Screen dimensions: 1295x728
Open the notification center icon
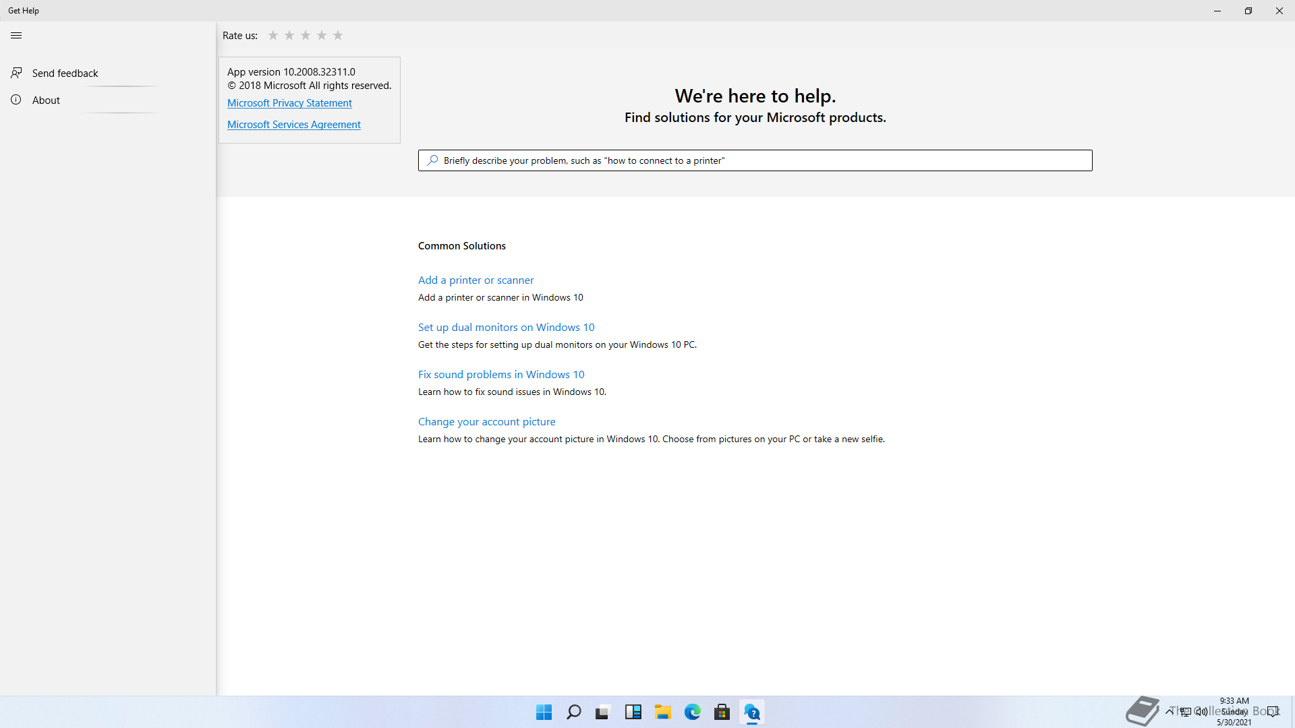[1273, 711]
